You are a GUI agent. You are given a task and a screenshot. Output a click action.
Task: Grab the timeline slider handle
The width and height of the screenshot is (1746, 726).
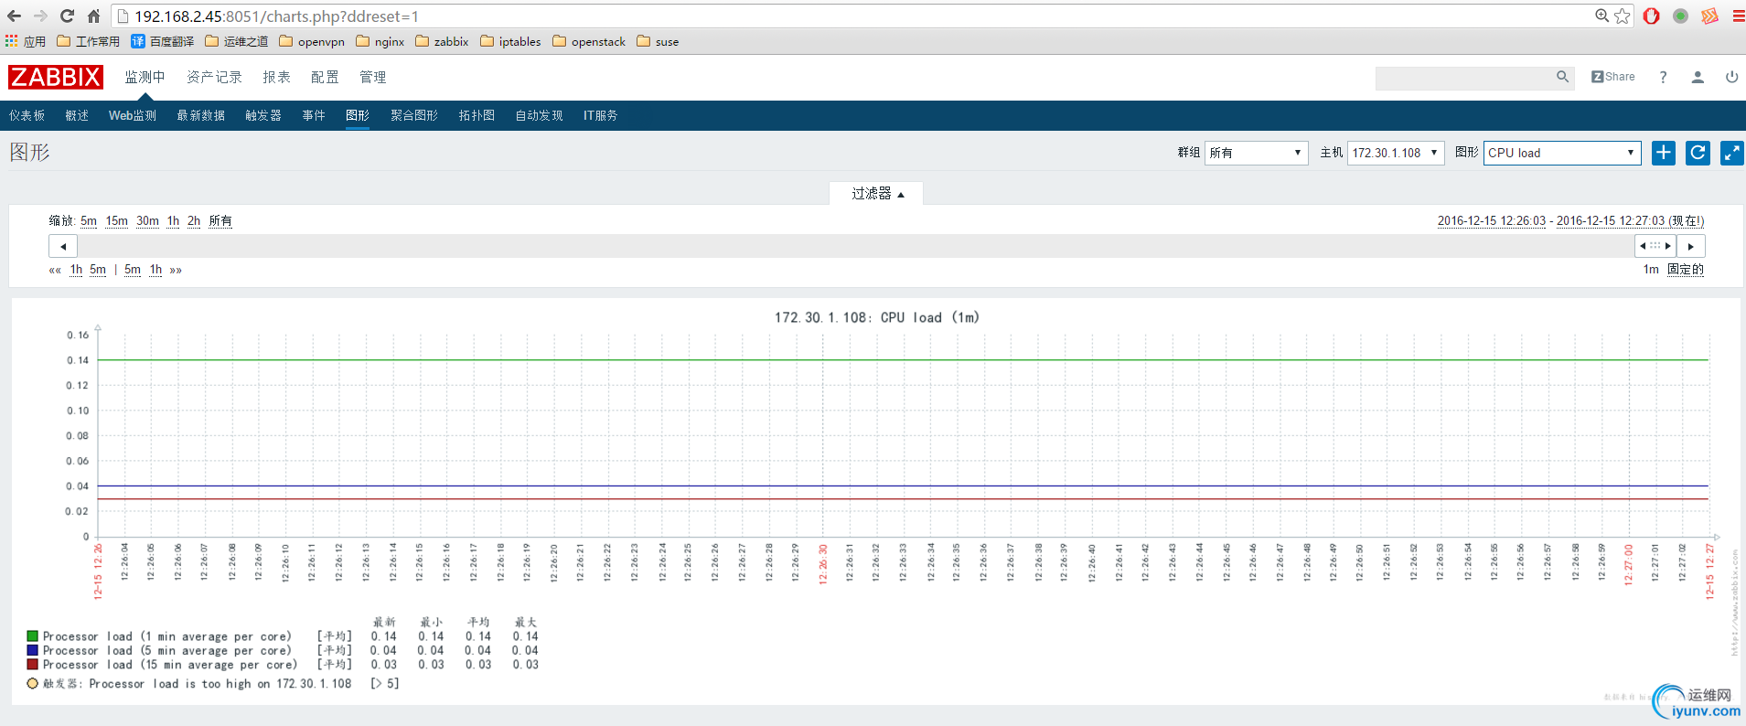click(x=1655, y=246)
